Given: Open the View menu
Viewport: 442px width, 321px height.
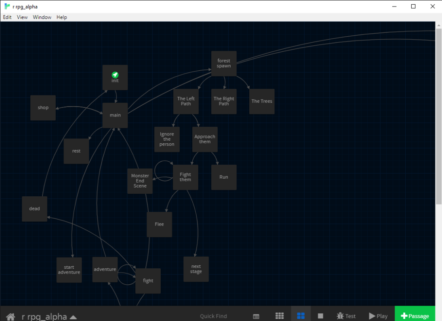Looking at the screenshot, I should click(x=22, y=17).
